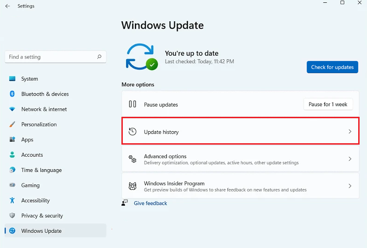Expand Update history chevron
Screen dimensions: 367x248
pos(350,132)
